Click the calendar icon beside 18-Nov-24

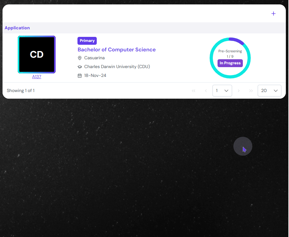[80, 76]
